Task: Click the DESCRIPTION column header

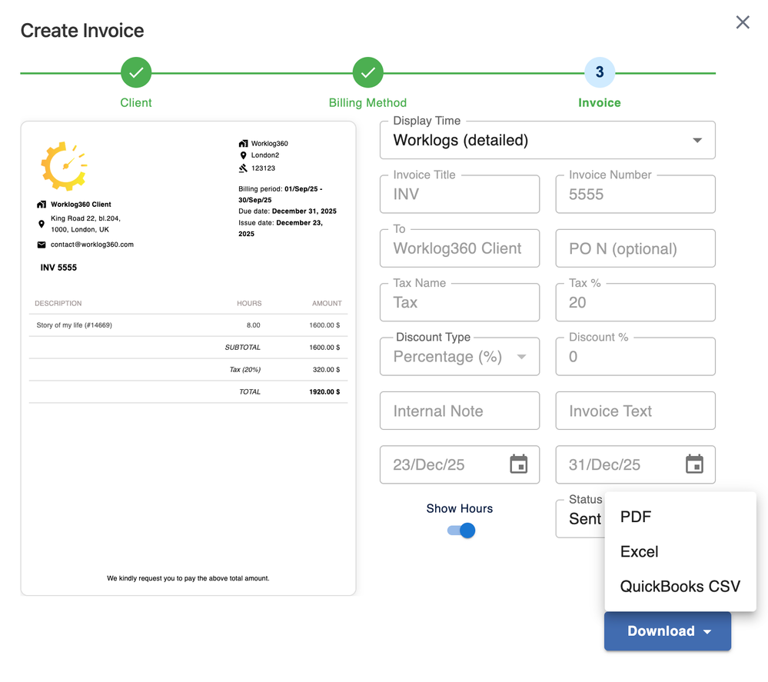Action: 58,303
